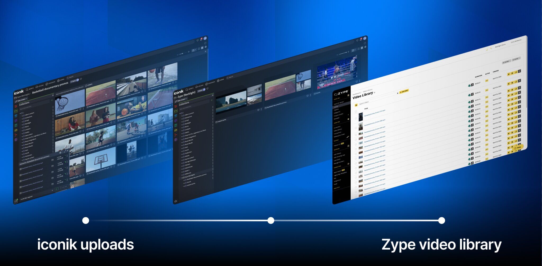The height and width of the screenshot is (266, 542).
Task: Toggle the YES active status on the top video row
Action: tap(487, 80)
